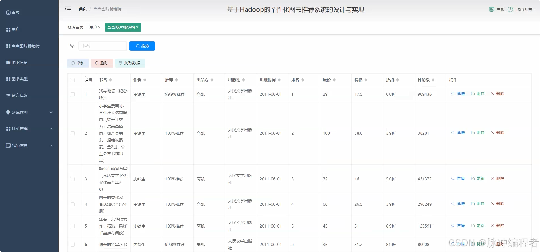Click the pink 删除 batch button
Image resolution: width=540 pixels, height=252 pixels.
(102, 63)
